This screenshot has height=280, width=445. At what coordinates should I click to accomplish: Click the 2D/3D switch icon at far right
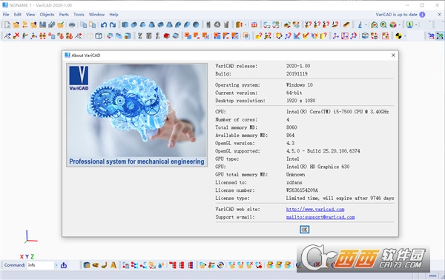(440, 36)
